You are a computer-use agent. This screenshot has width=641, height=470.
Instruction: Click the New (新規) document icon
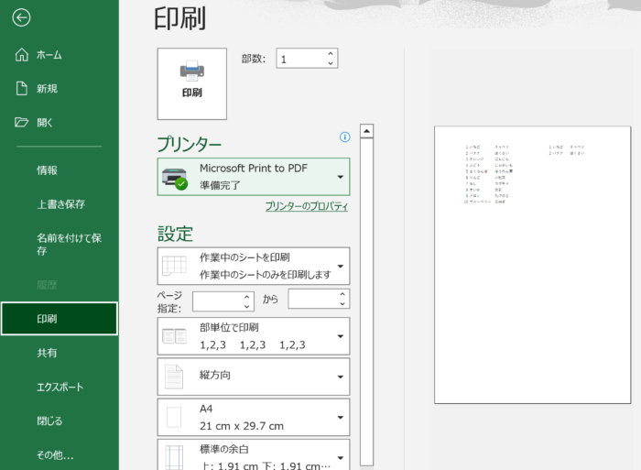[22, 88]
